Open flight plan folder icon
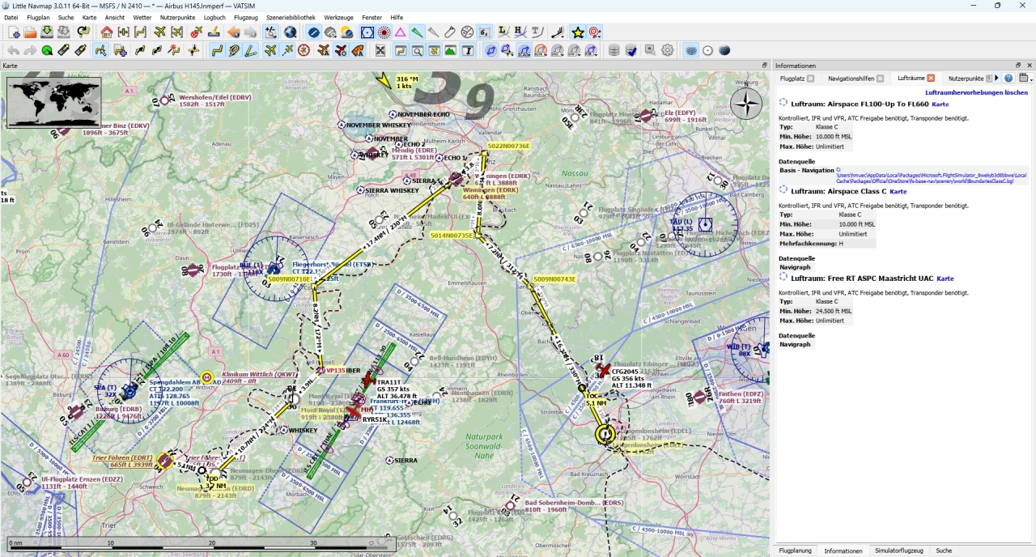 point(30,32)
